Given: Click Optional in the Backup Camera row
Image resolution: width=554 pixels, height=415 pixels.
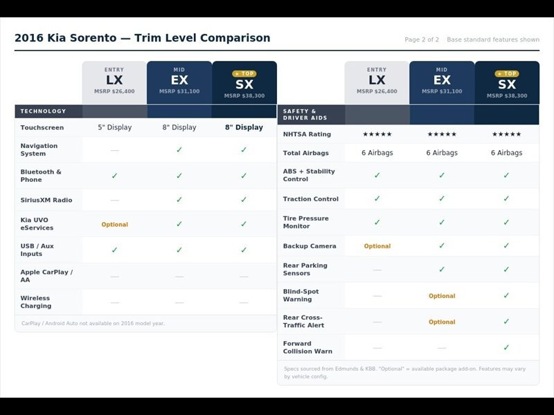Looking at the screenshot, I should point(377,246).
